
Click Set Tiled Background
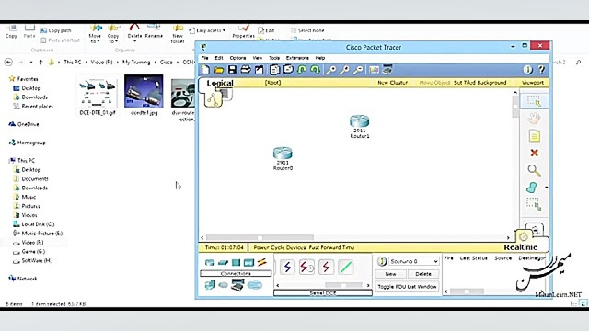pos(480,83)
